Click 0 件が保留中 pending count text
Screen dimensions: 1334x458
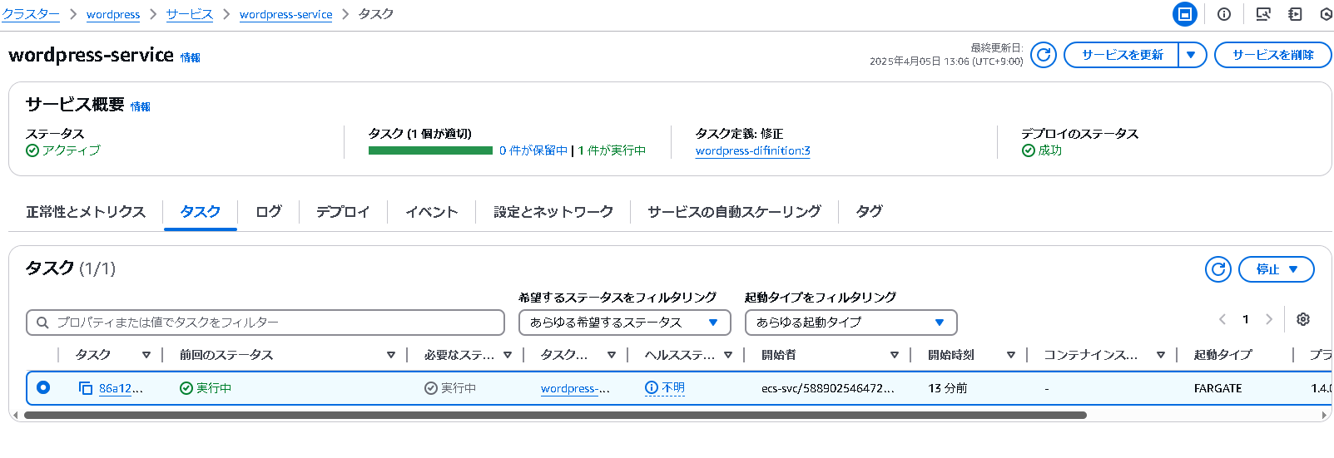click(533, 150)
